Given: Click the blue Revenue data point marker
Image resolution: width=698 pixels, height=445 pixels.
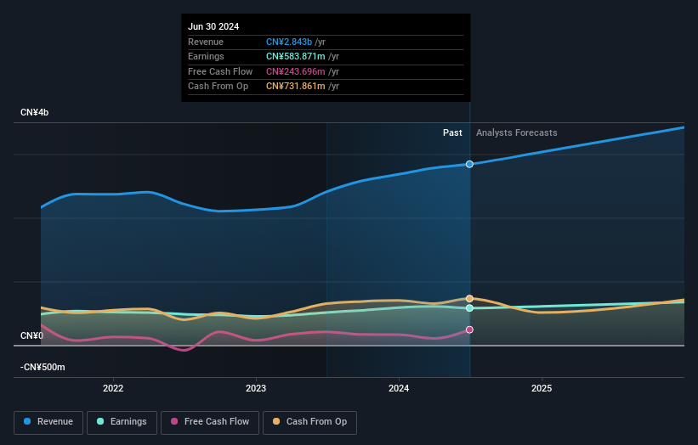Looking at the screenshot, I should (x=469, y=164).
